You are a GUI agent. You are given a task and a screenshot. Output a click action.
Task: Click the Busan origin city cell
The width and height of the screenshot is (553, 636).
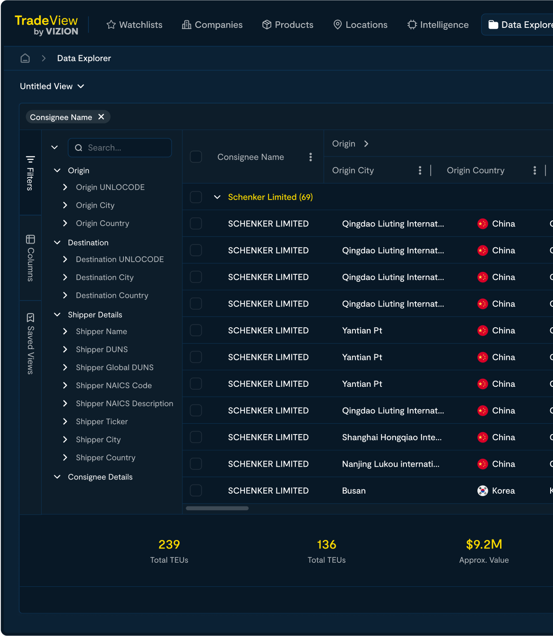tap(354, 491)
